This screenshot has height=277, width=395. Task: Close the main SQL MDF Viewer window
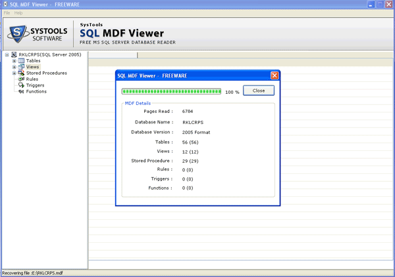(388, 5)
